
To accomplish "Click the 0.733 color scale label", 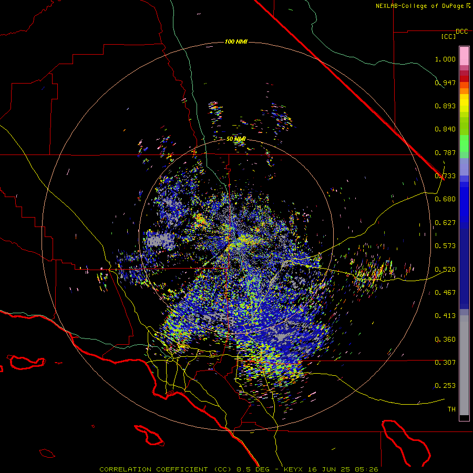I will (445, 176).
